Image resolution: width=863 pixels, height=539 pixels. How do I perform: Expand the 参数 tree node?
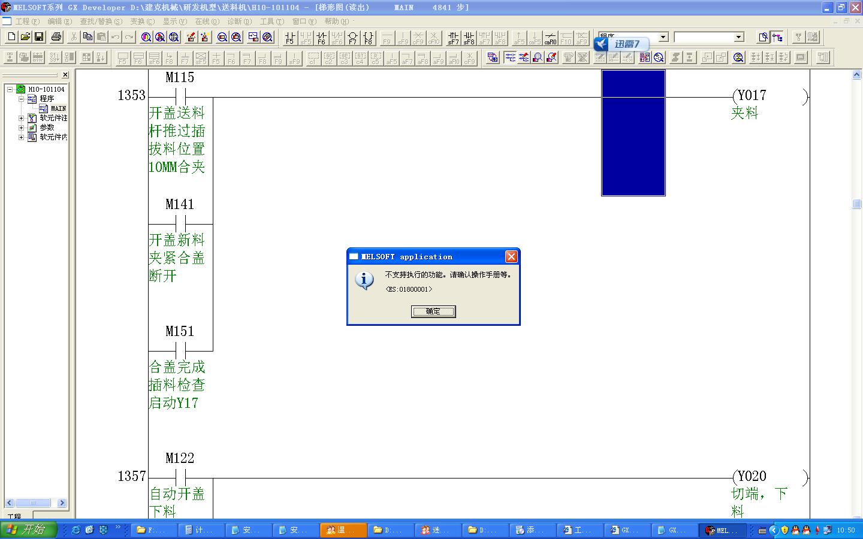coord(21,128)
